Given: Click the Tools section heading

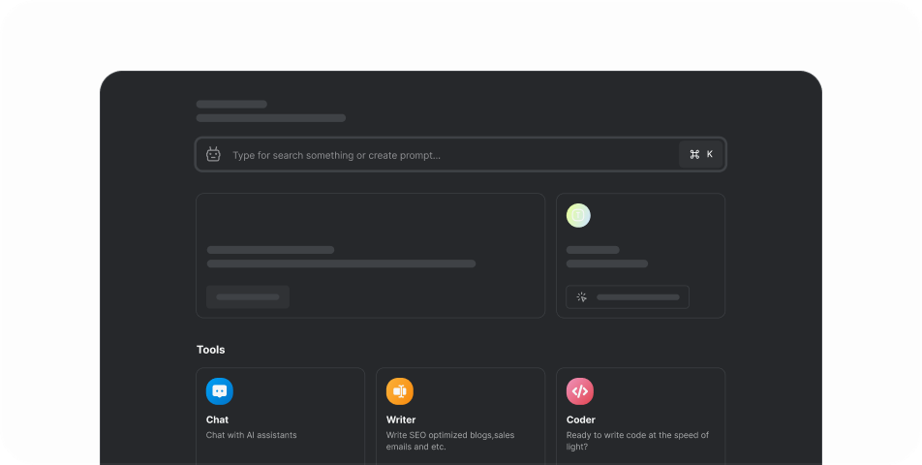Looking at the screenshot, I should [211, 350].
